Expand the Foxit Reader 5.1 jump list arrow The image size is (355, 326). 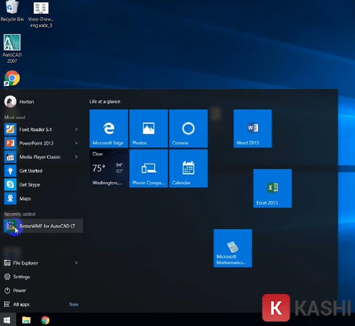(76, 129)
